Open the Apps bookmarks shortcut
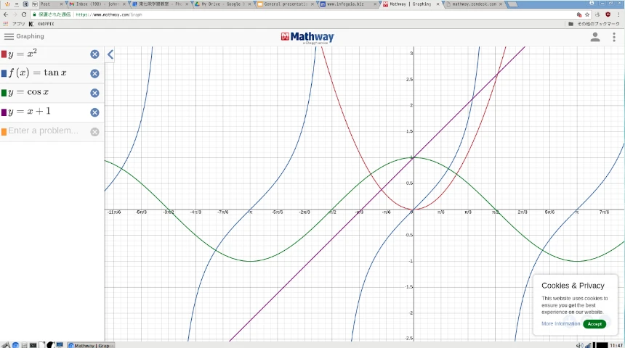625x348 pixels. [x=14, y=24]
